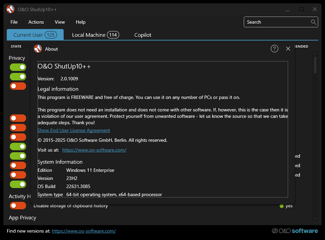Click the vertical scrollbar thumb in settings list

point(315,65)
